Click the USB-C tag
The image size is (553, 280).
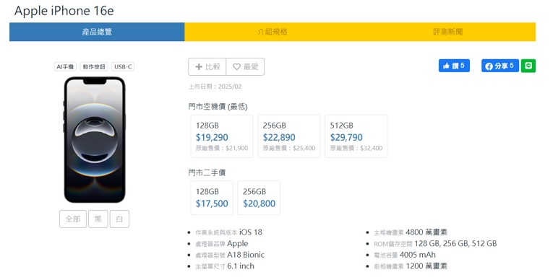tap(123, 66)
